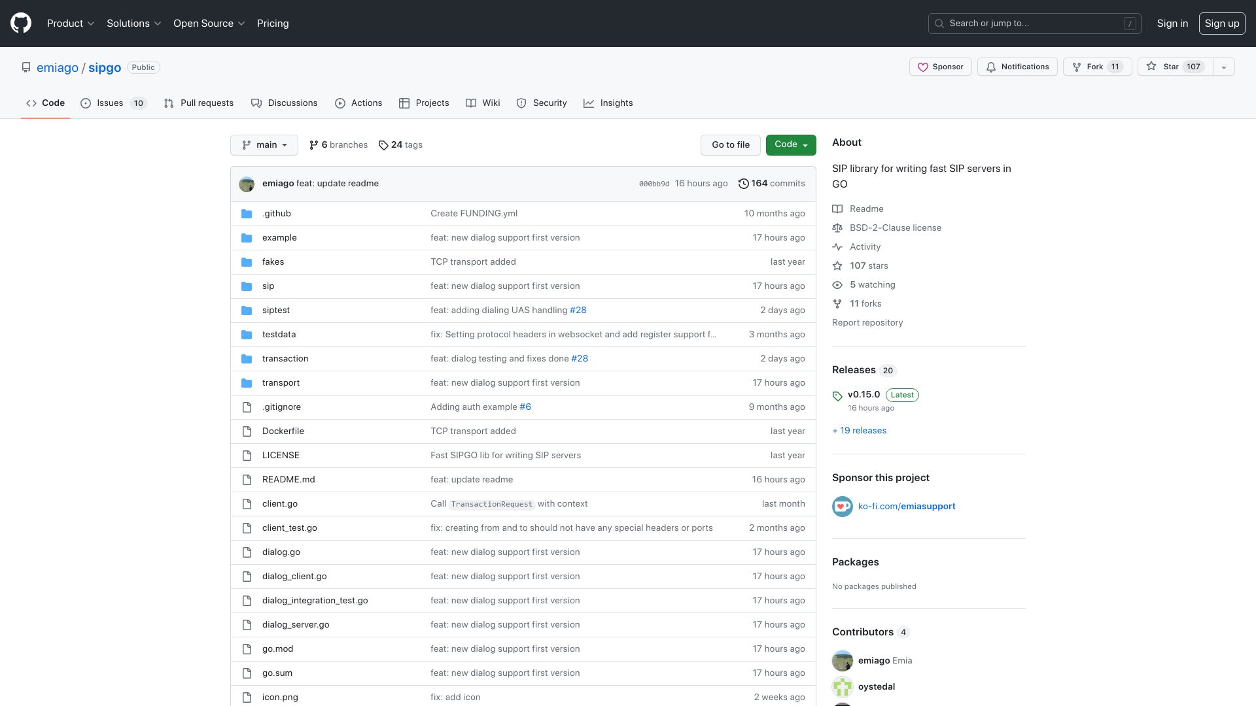Switch to the Pull requests tab

198,103
